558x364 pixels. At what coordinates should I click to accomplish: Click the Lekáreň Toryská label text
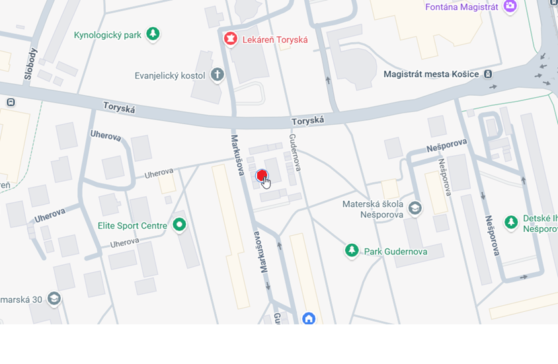(275, 40)
